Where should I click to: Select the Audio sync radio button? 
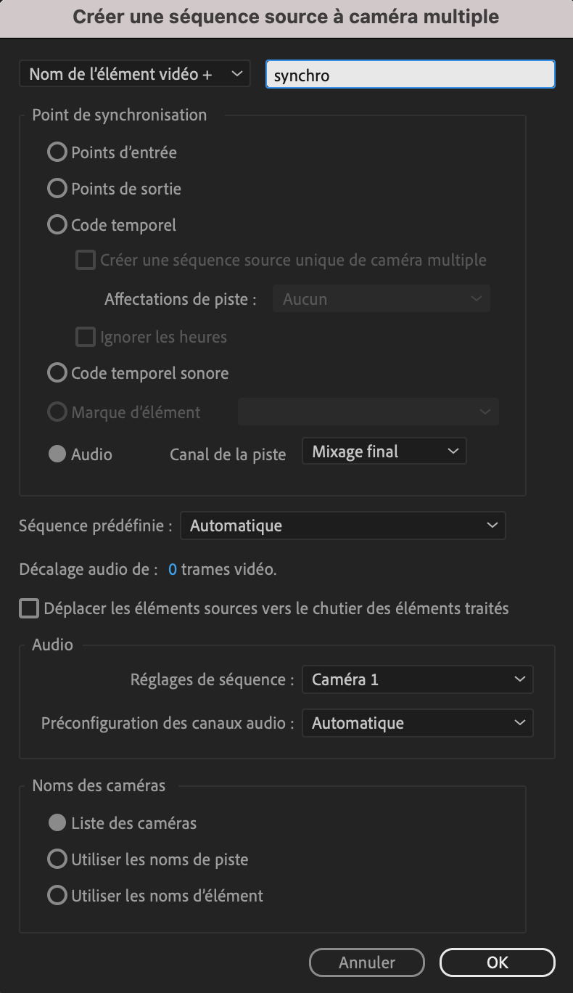pos(57,454)
